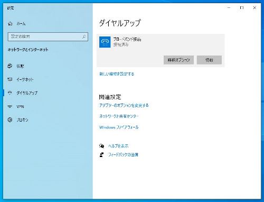The width and height of the screenshot is (264, 202).
Task: Go to the イーサネット page
Action: point(25,79)
